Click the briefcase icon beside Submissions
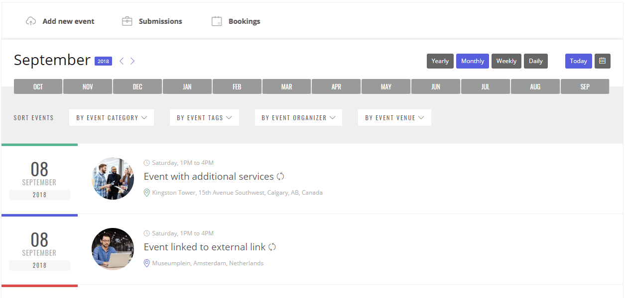 pos(127,21)
